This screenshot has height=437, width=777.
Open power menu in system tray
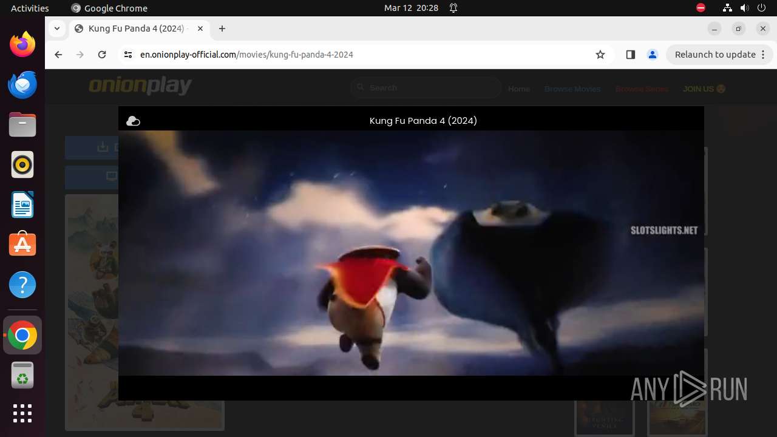click(762, 8)
